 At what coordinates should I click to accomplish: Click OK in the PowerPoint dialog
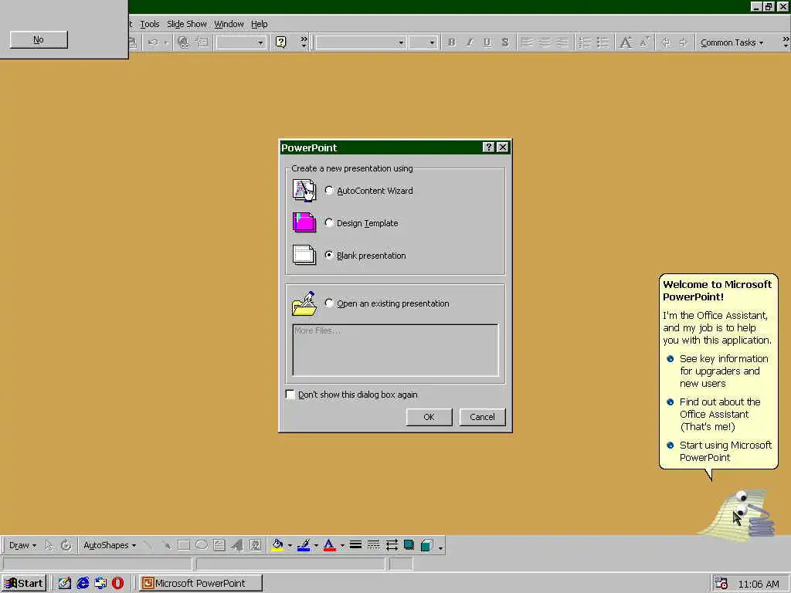pyautogui.click(x=429, y=417)
